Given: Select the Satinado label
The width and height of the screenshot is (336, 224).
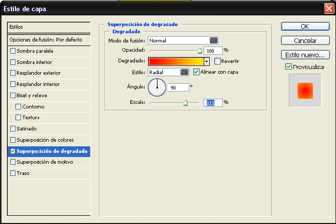Looking at the screenshot, I should pos(27,128).
